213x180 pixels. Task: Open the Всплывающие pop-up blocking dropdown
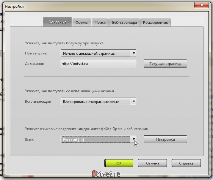(98, 102)
